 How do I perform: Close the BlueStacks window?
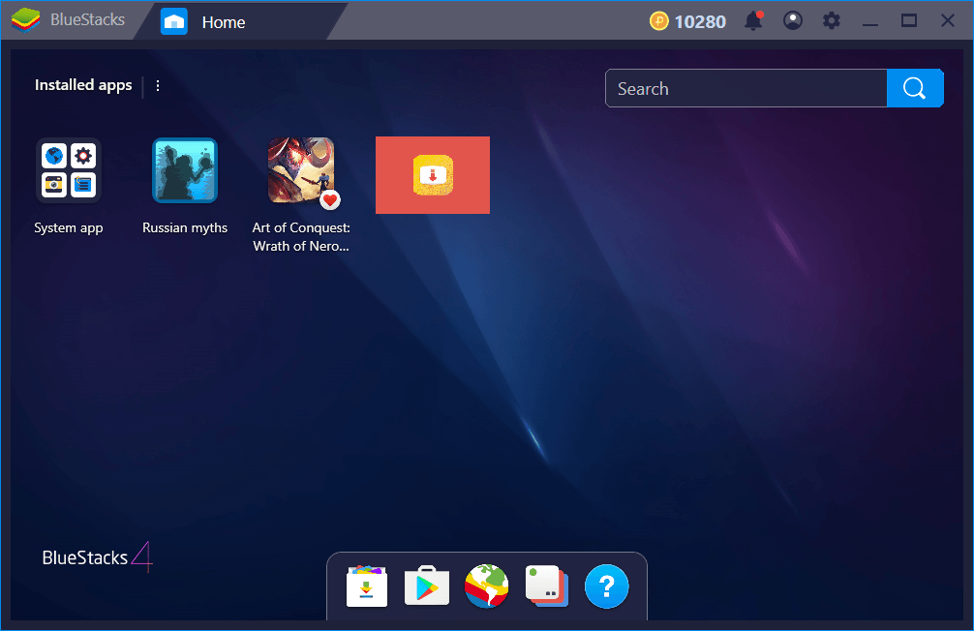click(947, 21)
